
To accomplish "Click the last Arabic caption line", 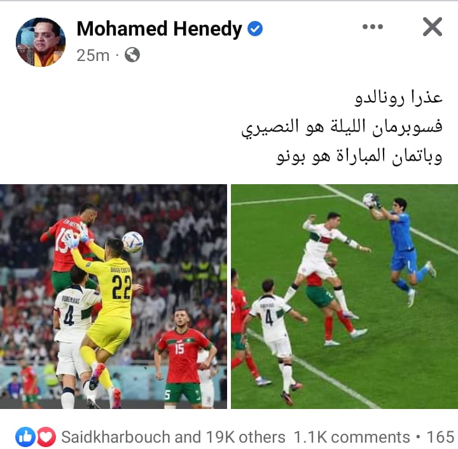I will (x=359, y=157).
